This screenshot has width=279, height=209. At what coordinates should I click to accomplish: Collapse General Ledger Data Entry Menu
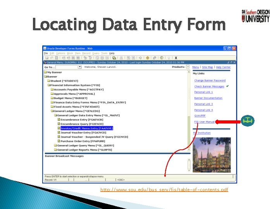[55, 115]
